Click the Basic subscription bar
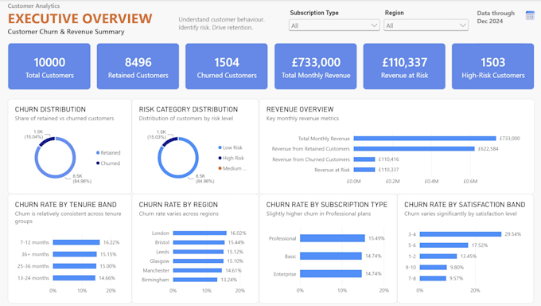Screen dimensions: 541x306 [x=331, y=256]
